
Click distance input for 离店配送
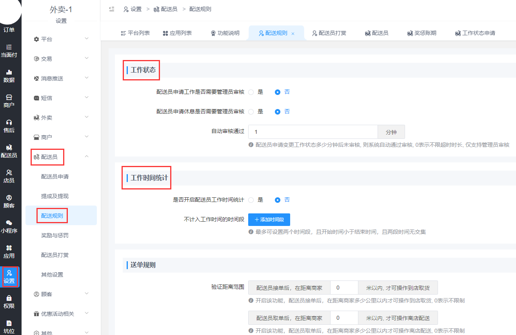click(x=344, y=317)
